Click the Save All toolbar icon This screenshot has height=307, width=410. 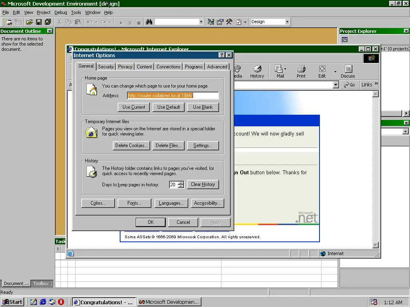point(48,22)
